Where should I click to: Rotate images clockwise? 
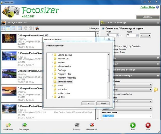coord(31,28)
